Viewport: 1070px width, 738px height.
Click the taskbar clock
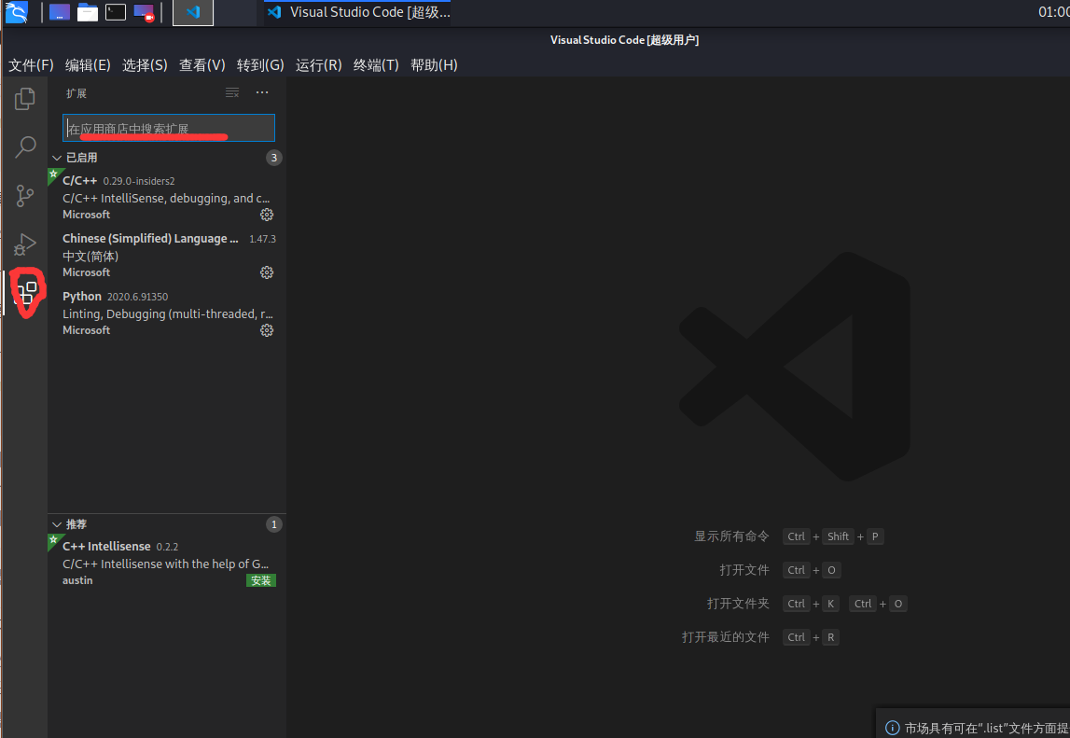point(1053,12)
